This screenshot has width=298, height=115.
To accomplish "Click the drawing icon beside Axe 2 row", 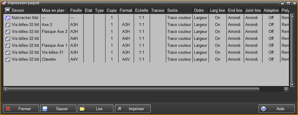I will (x=8, y=25).
